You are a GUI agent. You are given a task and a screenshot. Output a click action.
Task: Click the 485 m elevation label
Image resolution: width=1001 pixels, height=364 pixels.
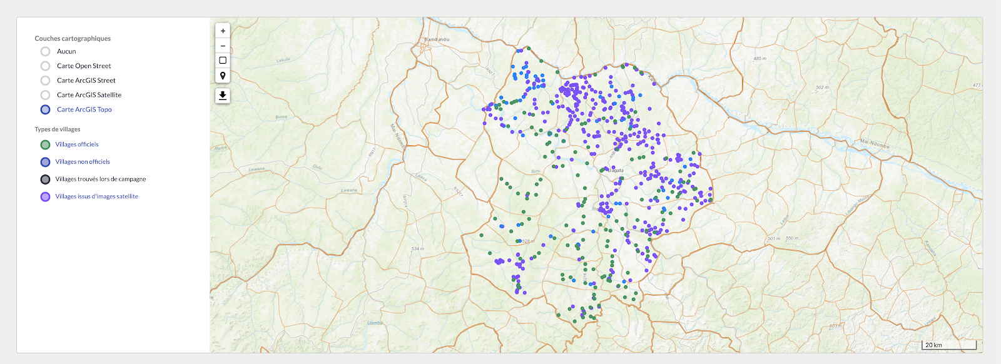760,59
